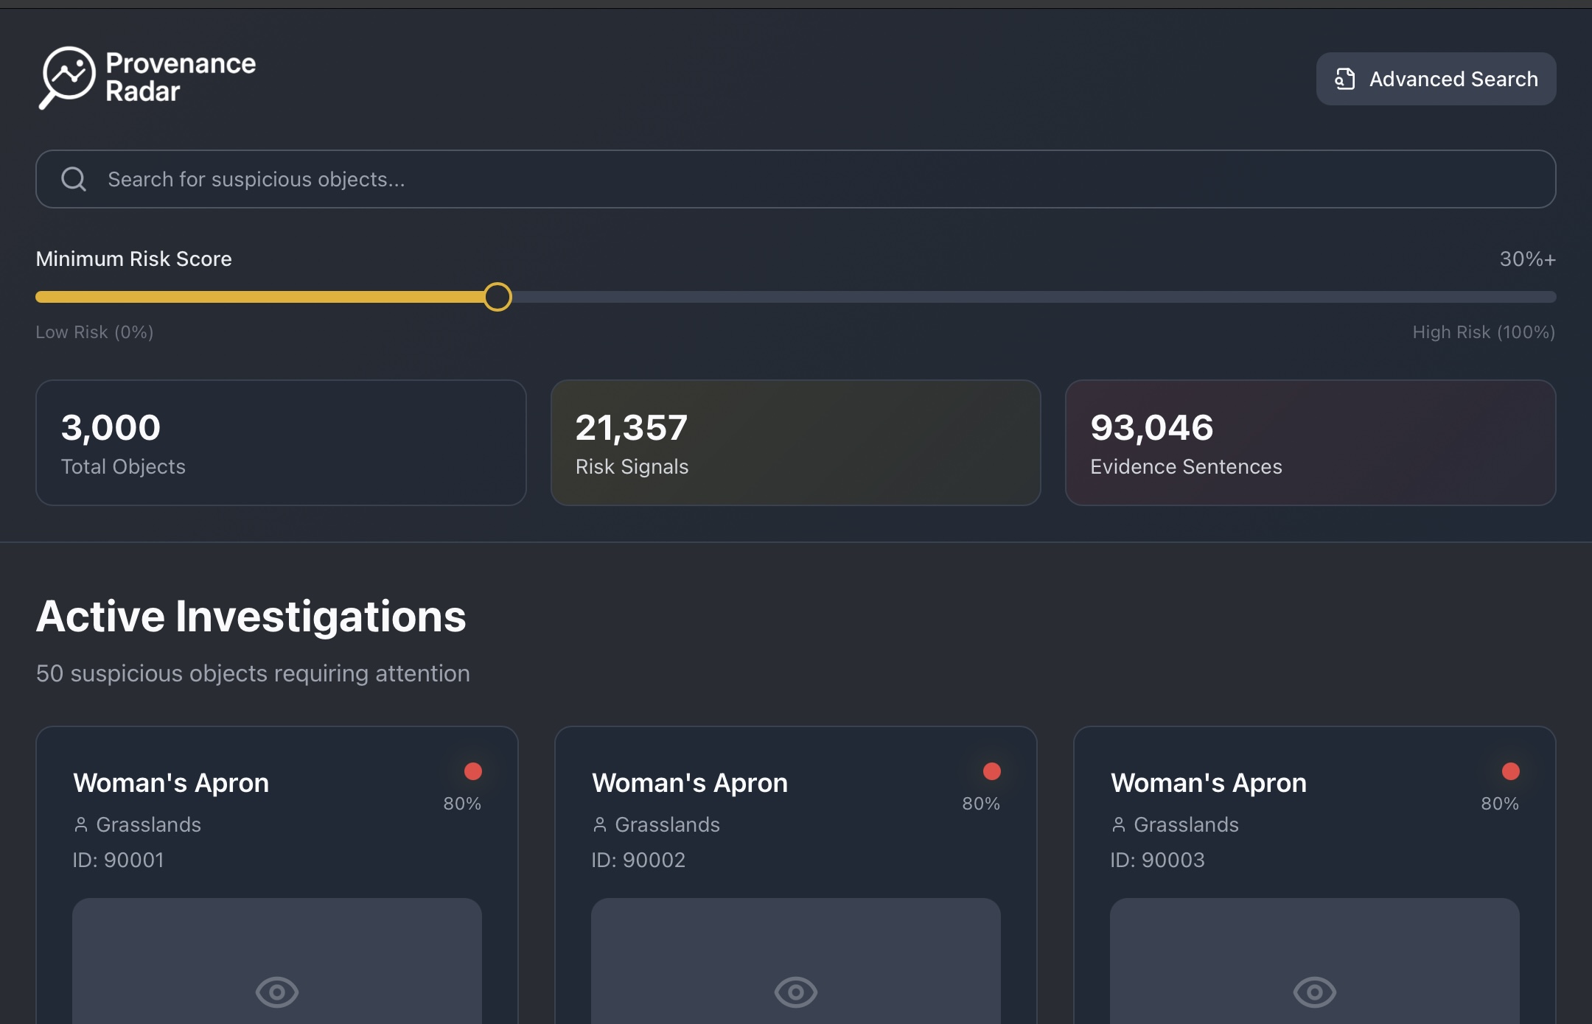Click eye icon on ID 90001 card
This screenshot has height=1024, width=1592.
[277, 992]
